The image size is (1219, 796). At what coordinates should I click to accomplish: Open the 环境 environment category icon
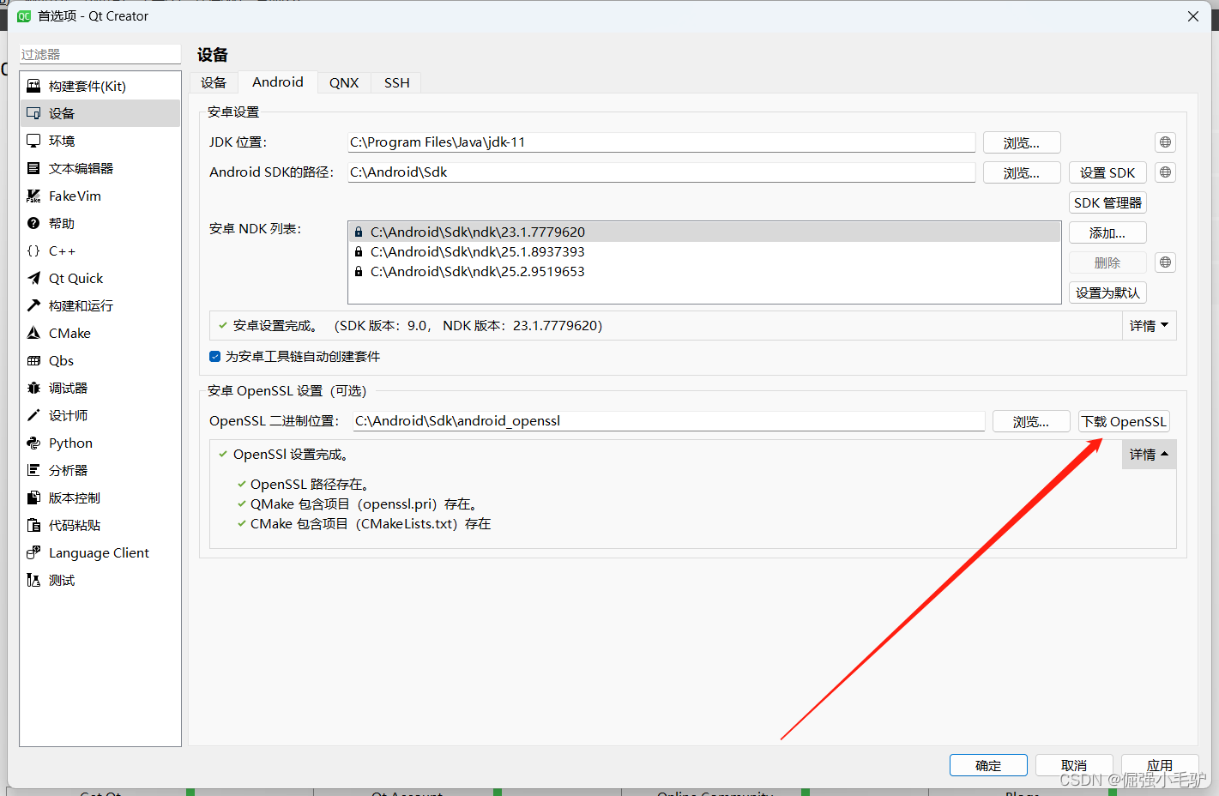[33, 141]
